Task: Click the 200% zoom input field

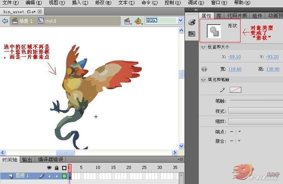Action: click(161, 20)
